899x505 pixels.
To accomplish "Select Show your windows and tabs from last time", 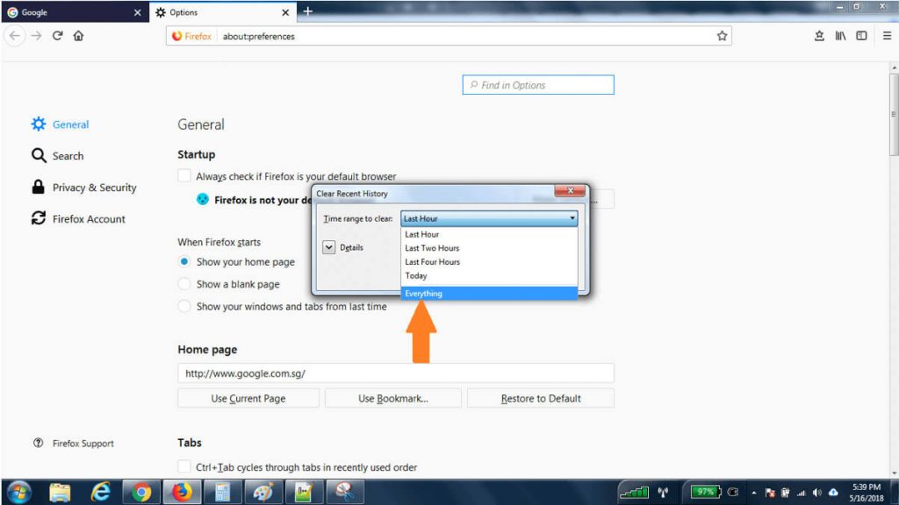I will (184, 306).
